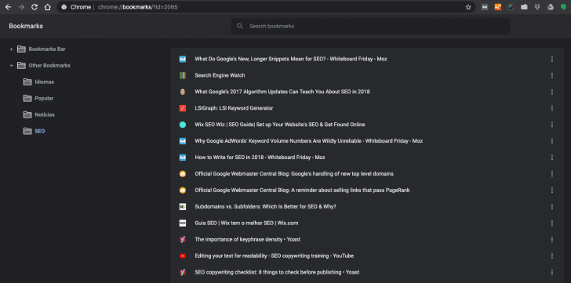The width and height of the screenshot is (571, 283).
Task: Click the magnifier icon in bookmarks search
Action: coord(240,26)
